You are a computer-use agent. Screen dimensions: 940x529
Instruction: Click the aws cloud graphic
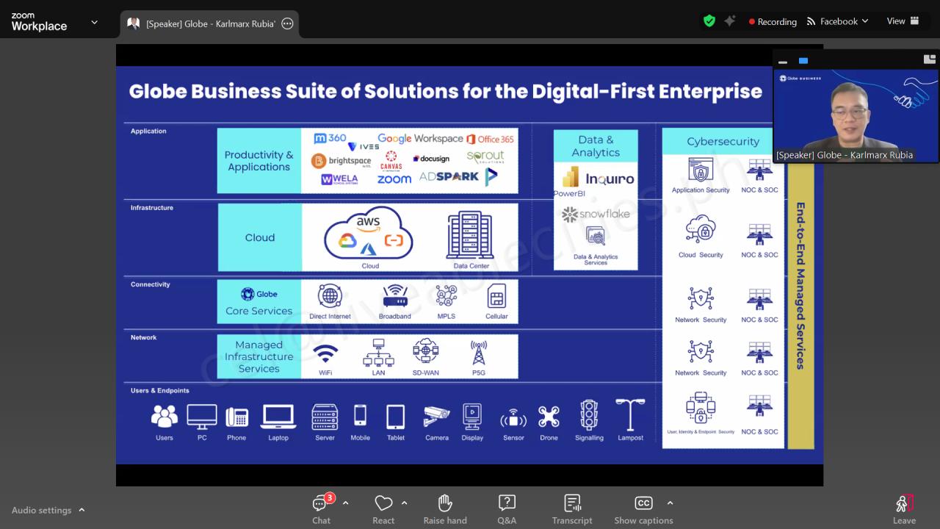pos(369,233)
